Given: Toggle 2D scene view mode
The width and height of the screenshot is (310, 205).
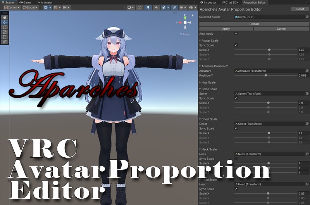Looking at the screenshot, I should (140, 7).
